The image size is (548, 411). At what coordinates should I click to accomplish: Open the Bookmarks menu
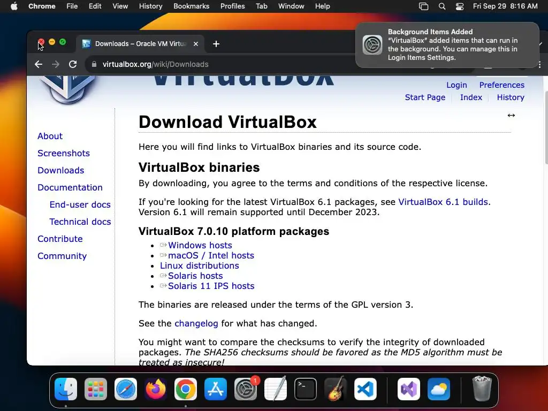192,6
